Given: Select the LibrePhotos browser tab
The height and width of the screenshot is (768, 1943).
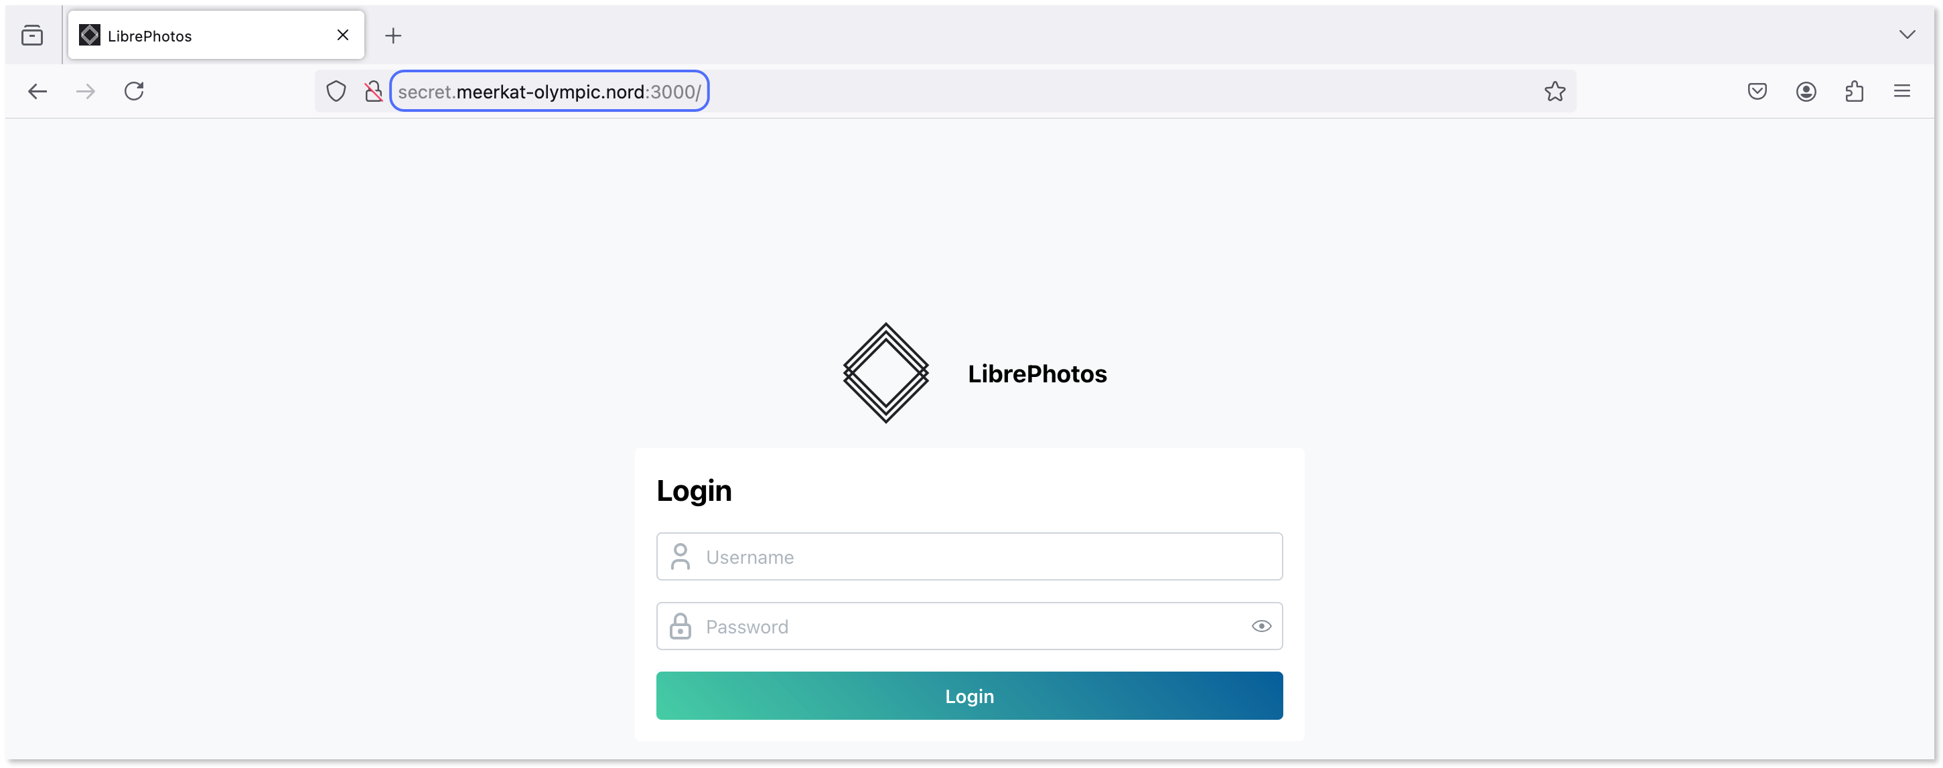Looking at the screenshot, I should (x=189, y=35).
